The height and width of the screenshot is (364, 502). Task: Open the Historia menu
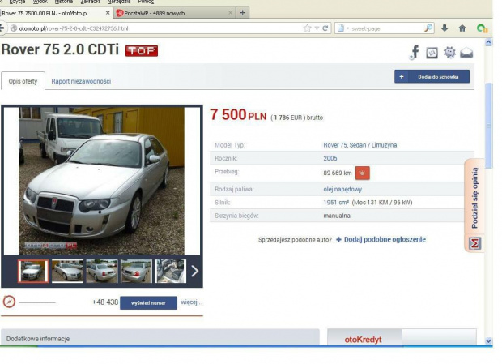point(64,2)
